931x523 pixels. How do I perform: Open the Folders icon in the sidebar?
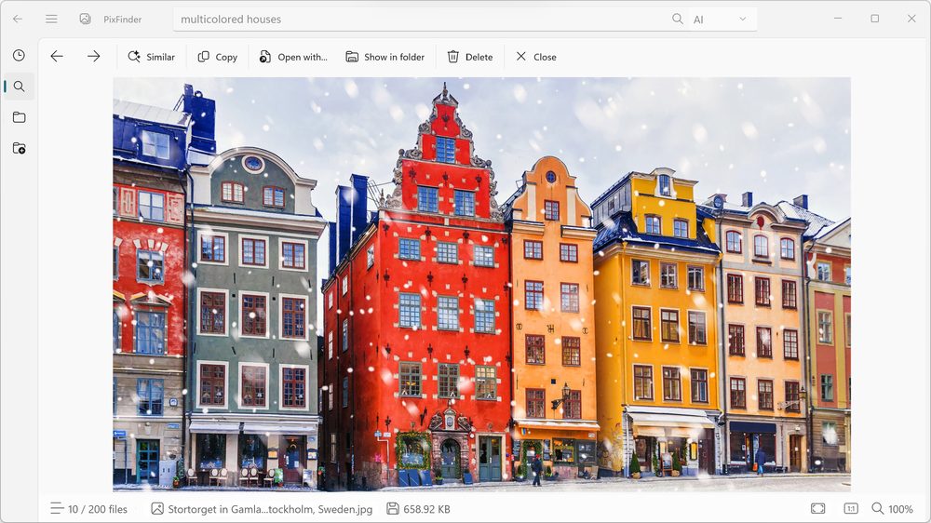tap(19, 117)
